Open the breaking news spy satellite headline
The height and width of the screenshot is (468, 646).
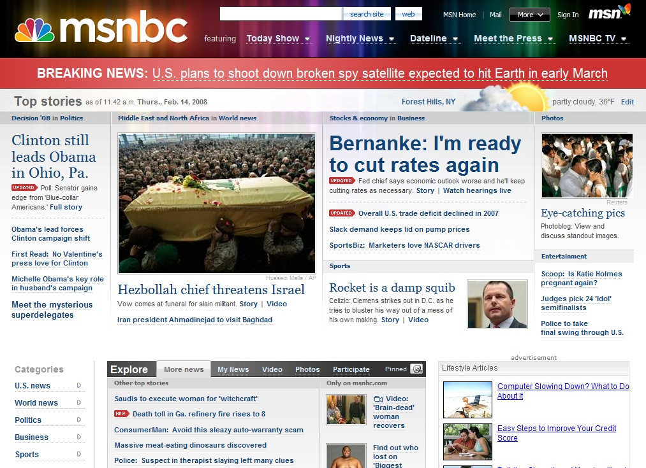[x=379, y=74]
